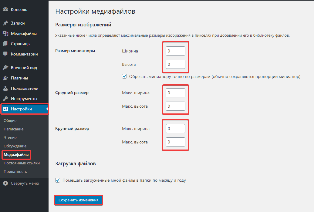
Task: Open the Постоянные ссылки settings submenu
Action: click(x=22, y=163)
